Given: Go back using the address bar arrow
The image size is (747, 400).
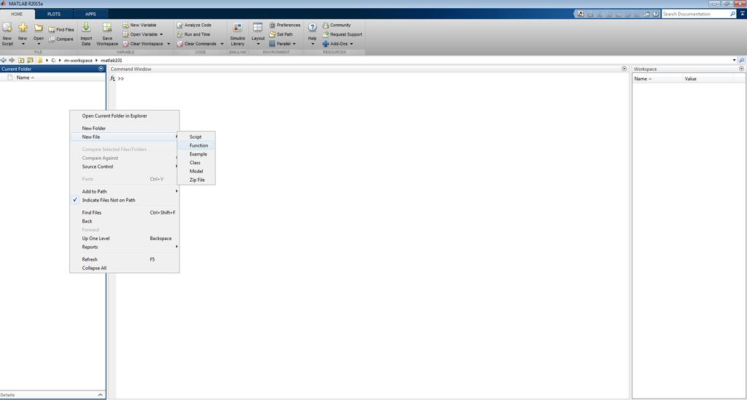Looking at the screenshot, I should click(4, 61).
